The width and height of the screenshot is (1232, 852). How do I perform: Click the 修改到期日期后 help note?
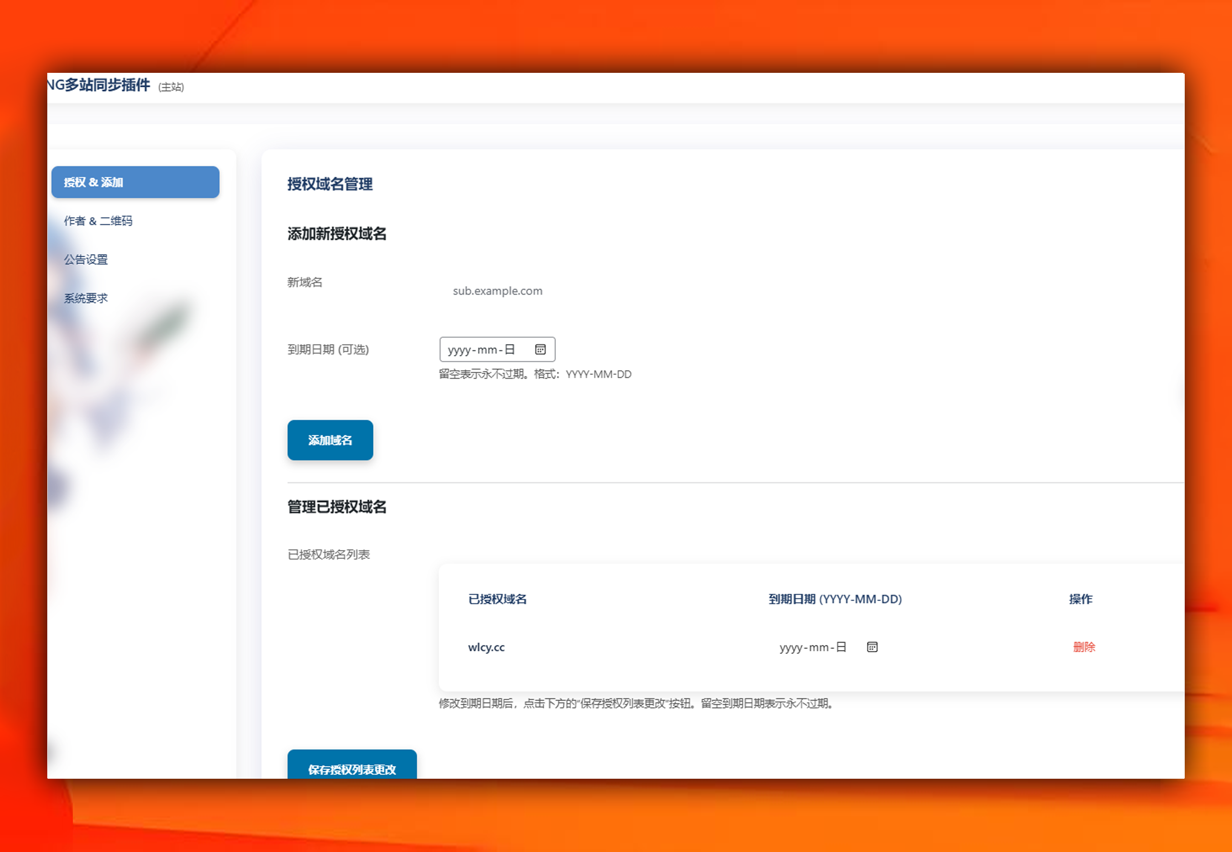[637, 704]
